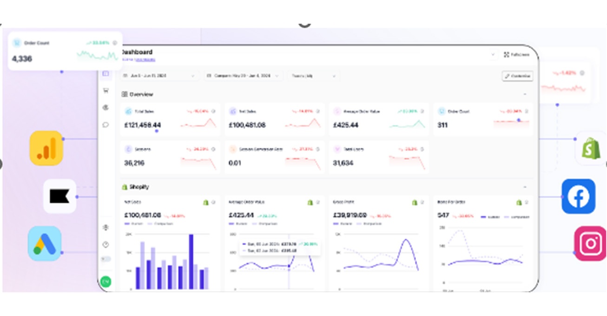Open the Compare date range dropdown
Viewport: 607px width, 316px height.
tap(244, 76)
